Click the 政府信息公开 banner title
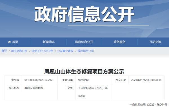The height and width of the screenshot is (107, 169). click(84, 14)
